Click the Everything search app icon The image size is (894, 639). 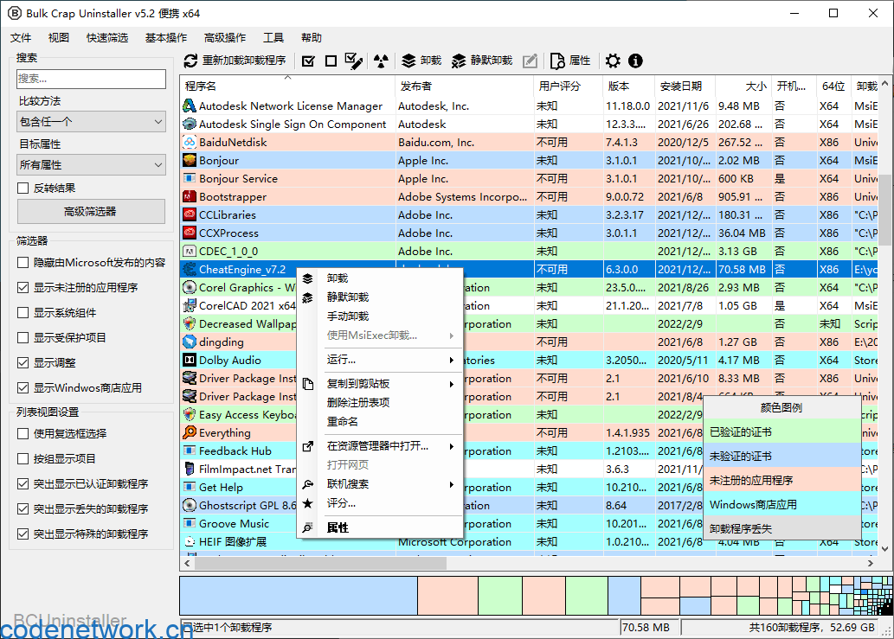pyautogui.click(x=190, y=433)
